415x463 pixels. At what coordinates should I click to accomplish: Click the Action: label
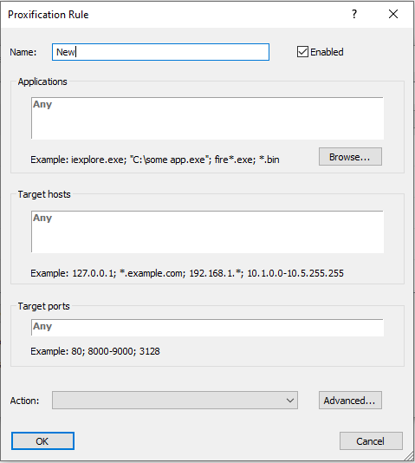24,401
